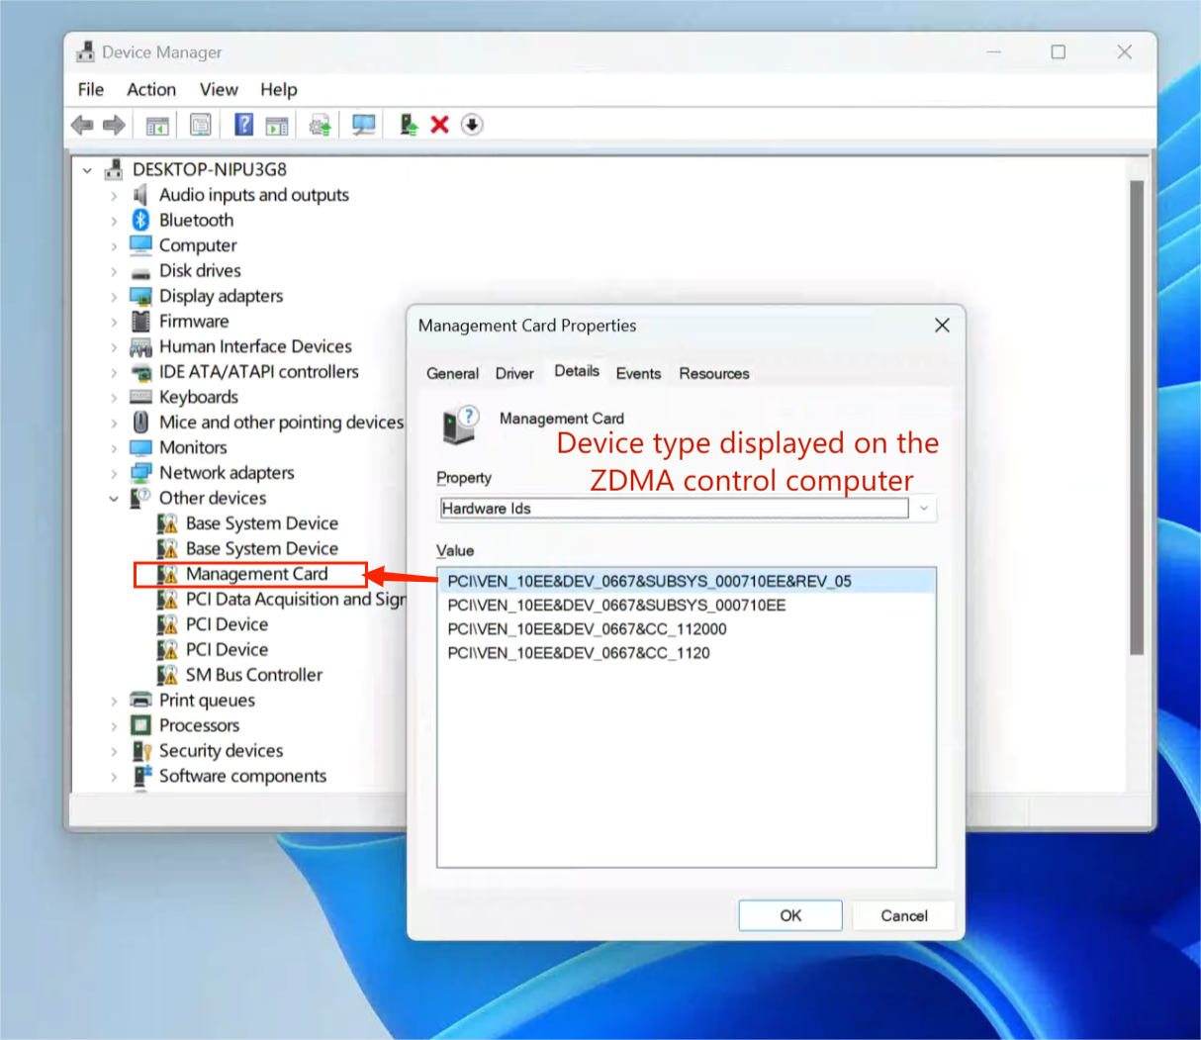This screenshot has height=1040, width=1201.
Task: Click the Disk drives category icon
Action: pos(140,271)
